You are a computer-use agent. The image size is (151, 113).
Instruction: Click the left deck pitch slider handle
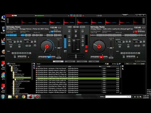[59, 48]
